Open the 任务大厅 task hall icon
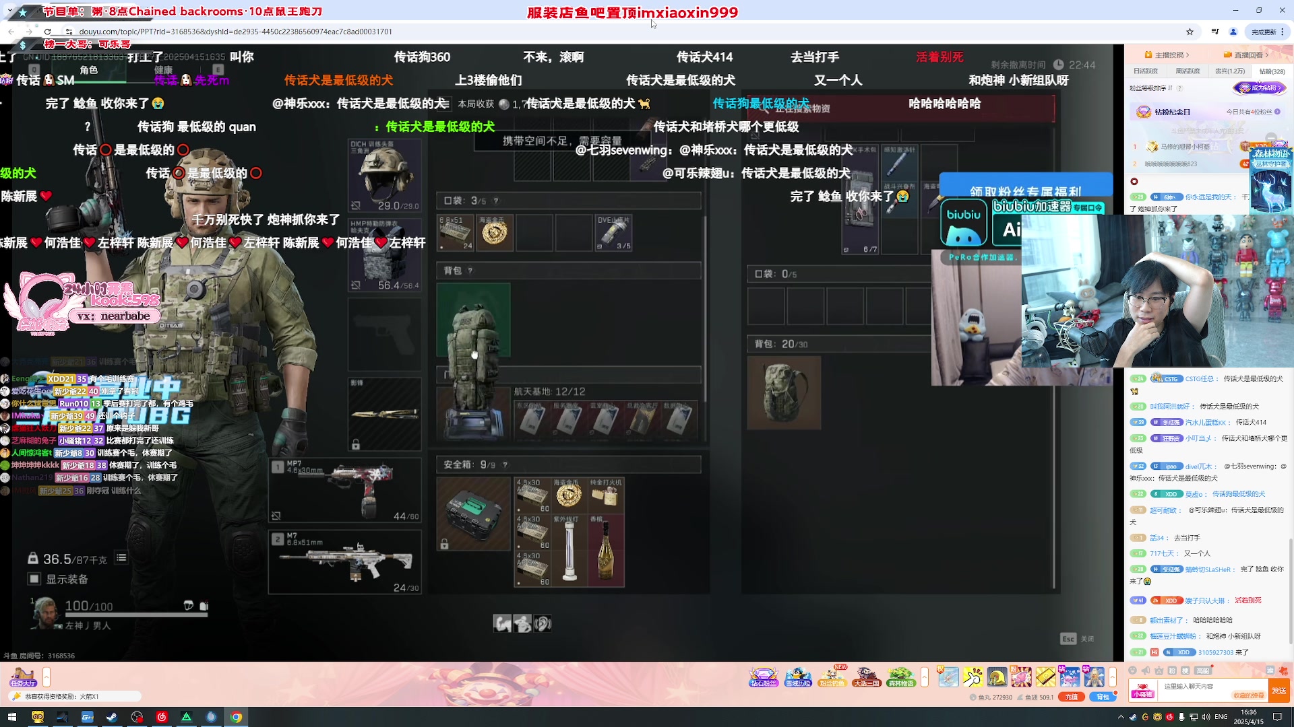The image size is (1294, 727). [x=23, y=677]
